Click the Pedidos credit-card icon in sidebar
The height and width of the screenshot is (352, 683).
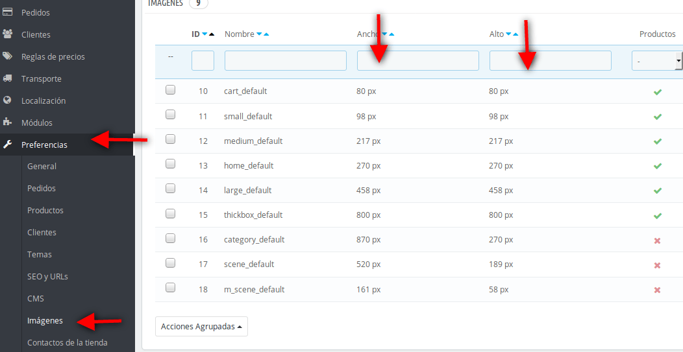pos(7,12)
